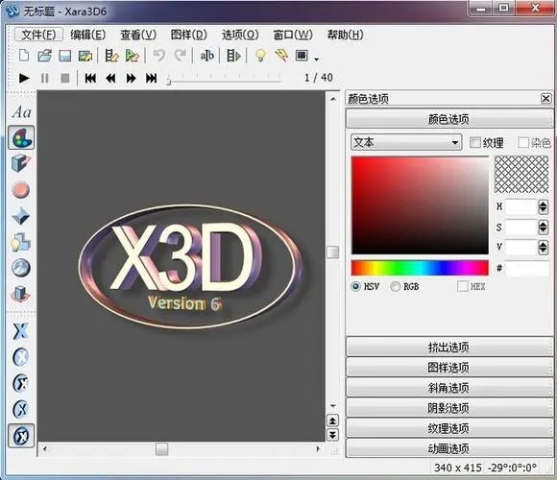Viewport: 557px width, 480px height.
Task: Choose the bottommost selected X style icon
Action: click(21, 436)
